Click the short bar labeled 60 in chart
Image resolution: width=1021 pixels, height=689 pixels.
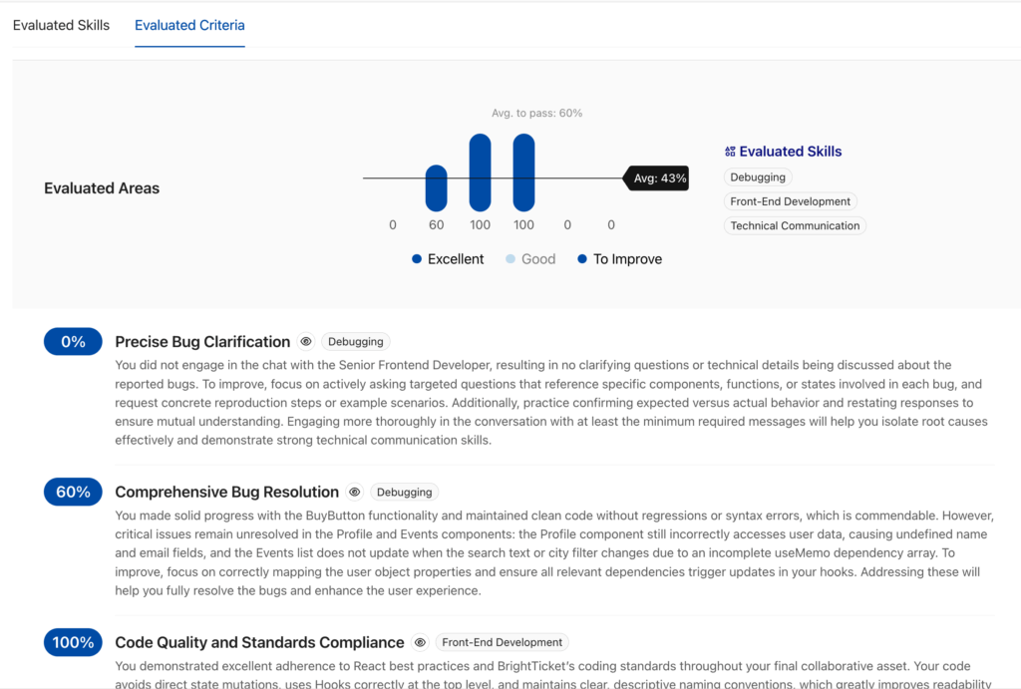pyautogui.click(x=436, y=187)
